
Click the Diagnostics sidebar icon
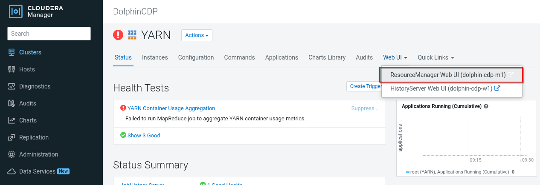pos(12,86)
